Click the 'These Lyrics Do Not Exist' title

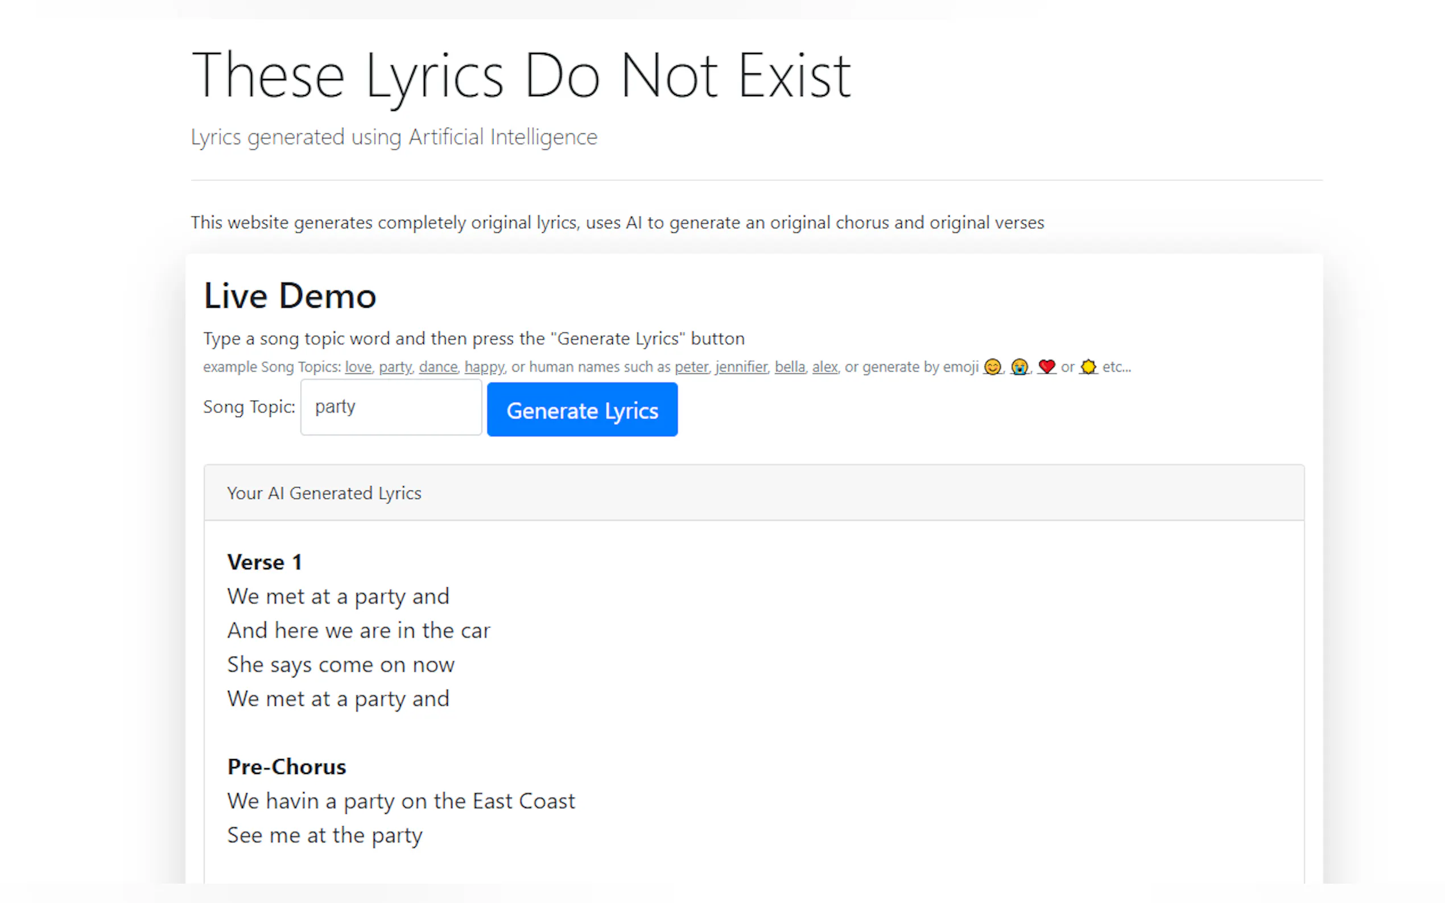tap(521, 75)
